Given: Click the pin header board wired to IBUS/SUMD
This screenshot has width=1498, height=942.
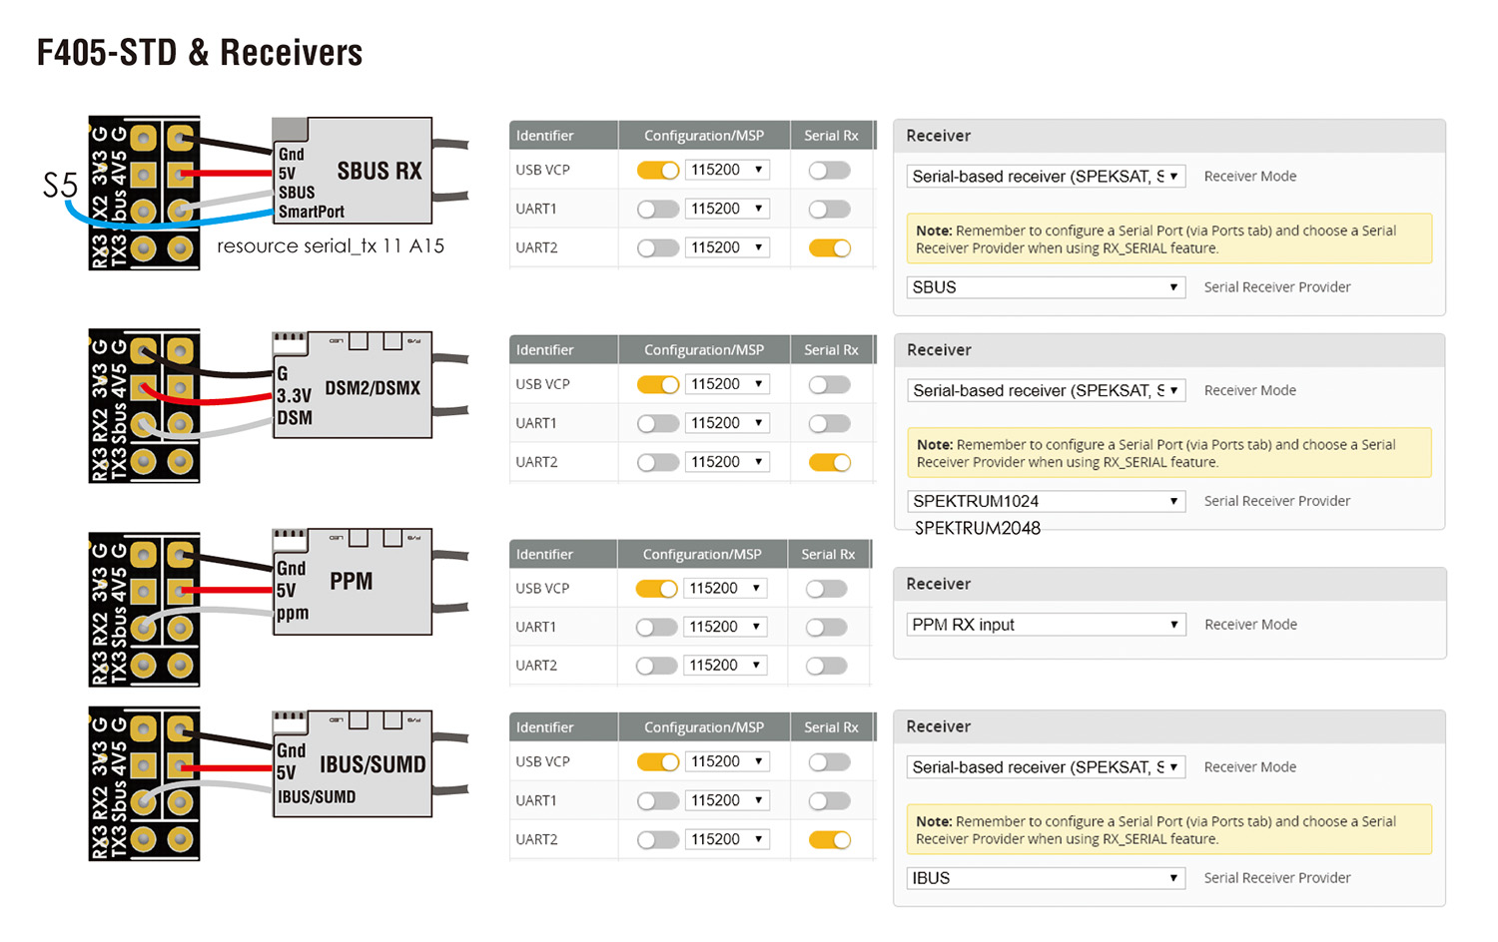Looking at the screenshot, I should tap(144, 783).
